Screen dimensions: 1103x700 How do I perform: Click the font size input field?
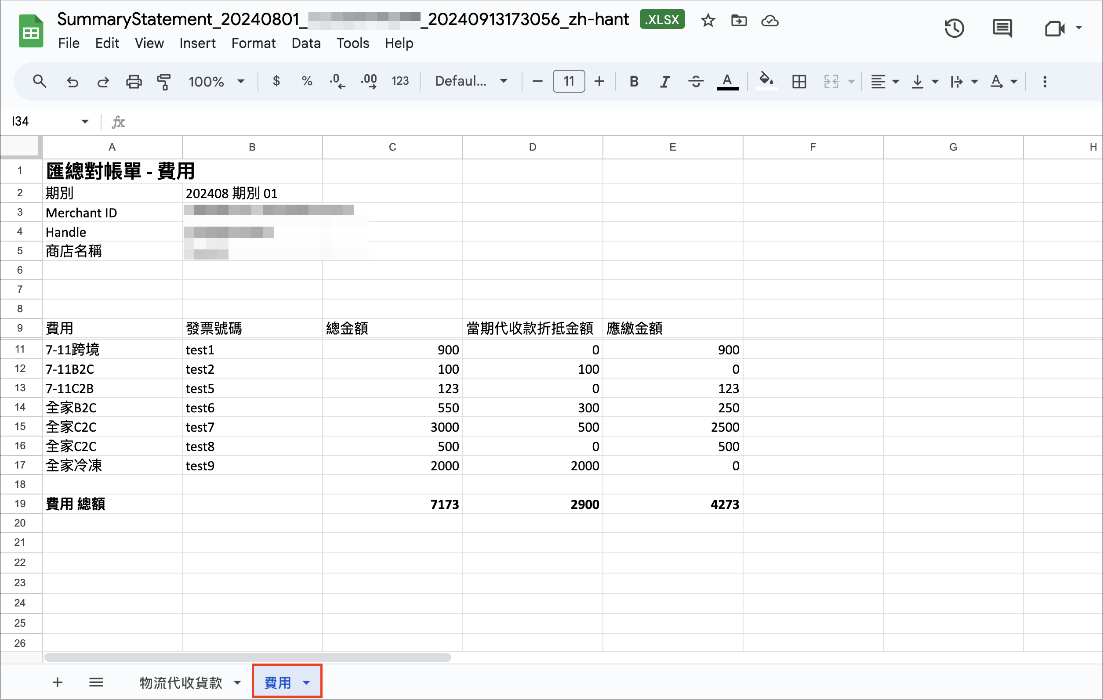pos(569,81)
